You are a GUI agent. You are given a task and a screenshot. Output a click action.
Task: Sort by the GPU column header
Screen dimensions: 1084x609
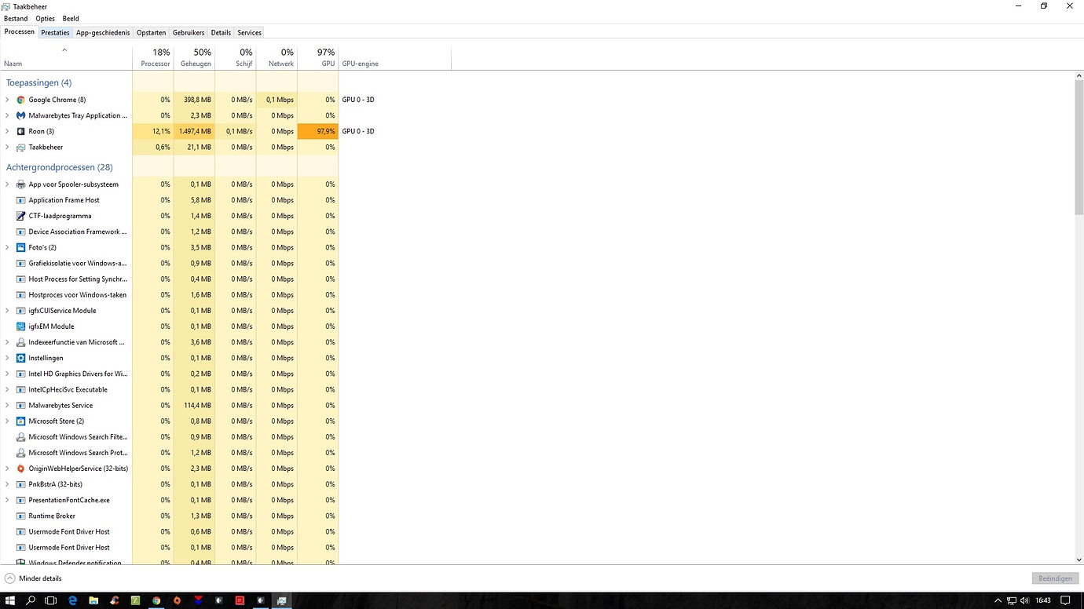coord(318,57)
